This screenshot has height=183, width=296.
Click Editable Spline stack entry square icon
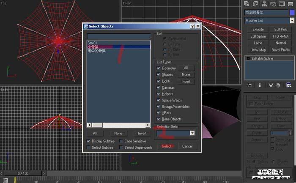(248, 58)
